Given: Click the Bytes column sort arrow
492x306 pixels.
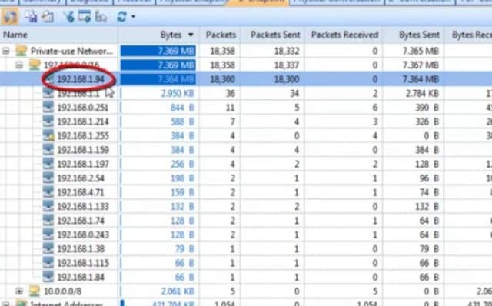Looking at the screenshot, I should [x=191, y=35].
